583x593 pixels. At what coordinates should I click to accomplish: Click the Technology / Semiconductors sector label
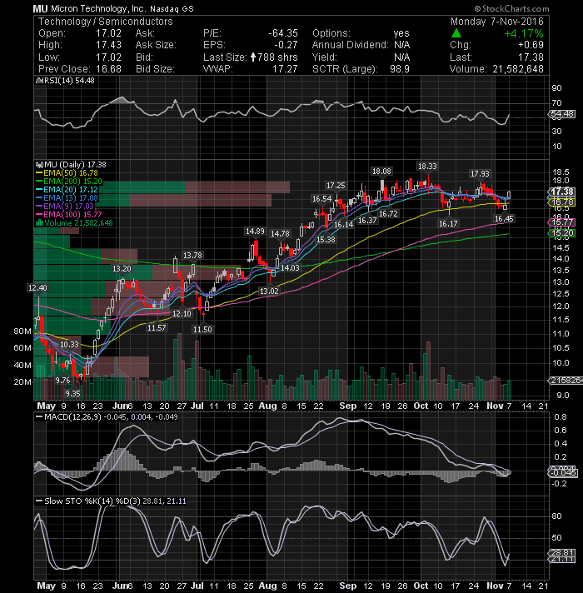(106, 22)
